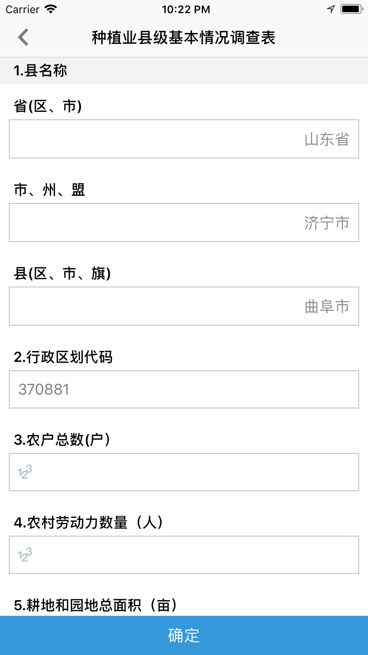Click the 123 icon under 农村劳动力数量

tap(25, 554)
